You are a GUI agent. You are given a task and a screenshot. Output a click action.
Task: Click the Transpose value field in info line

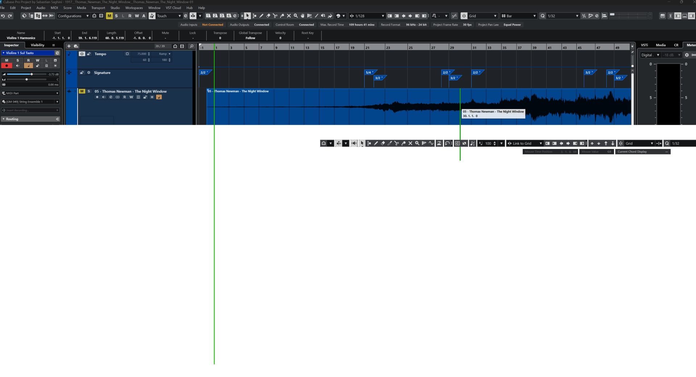tap(220, 38)
